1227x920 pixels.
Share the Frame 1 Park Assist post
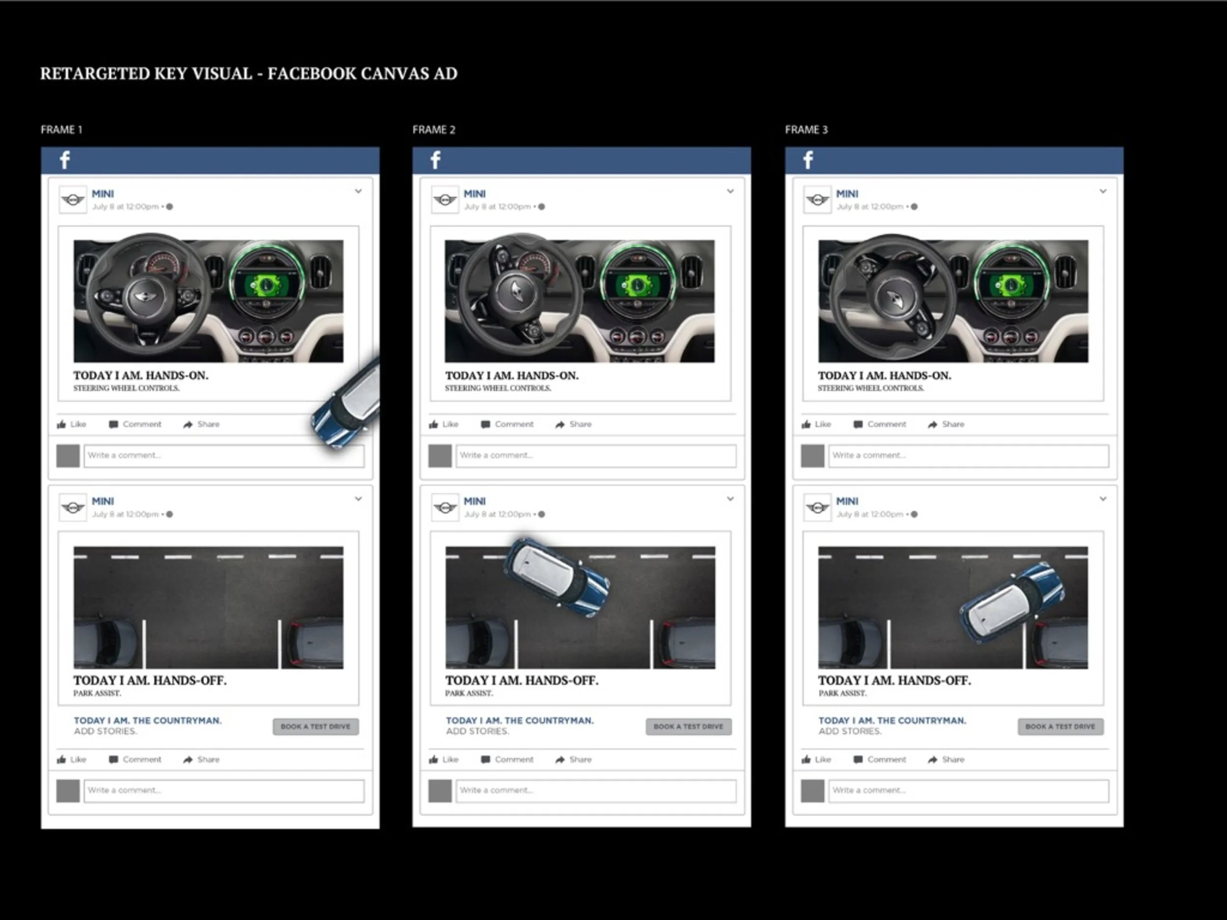tap(201, 760)
